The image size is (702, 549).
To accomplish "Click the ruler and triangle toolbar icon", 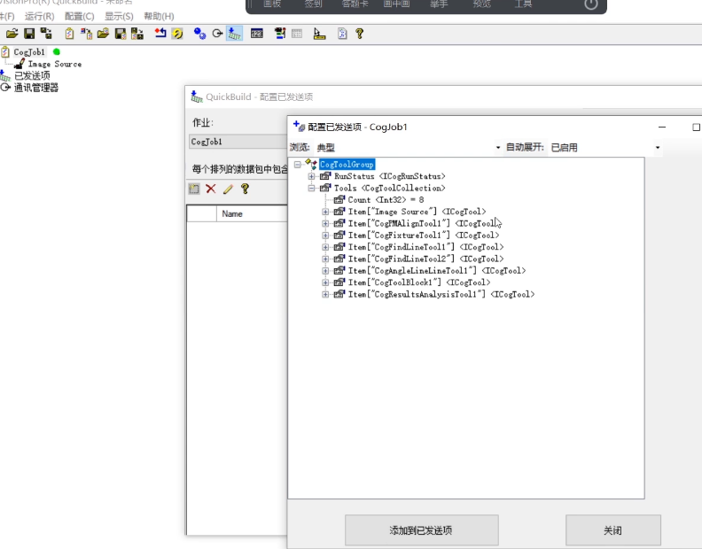I will pos(319,34).
